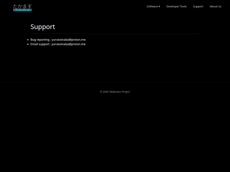Click the Takamasu logo in the header
Viewport: 230px width, 172px height.
pos(23,8)
